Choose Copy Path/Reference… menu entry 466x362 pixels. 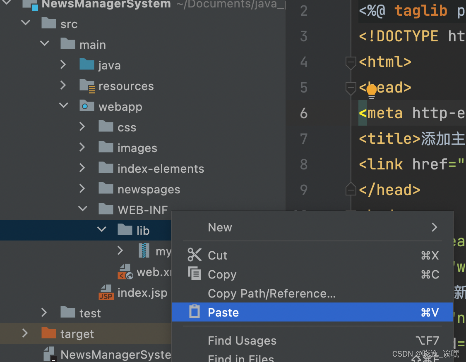pos(312,293)
